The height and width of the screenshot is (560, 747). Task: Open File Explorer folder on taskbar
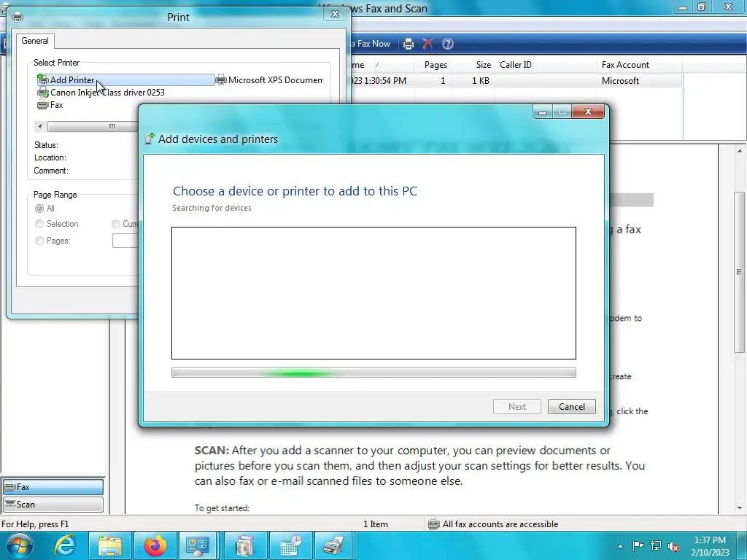pyautogui.click(x=109, y=545)
